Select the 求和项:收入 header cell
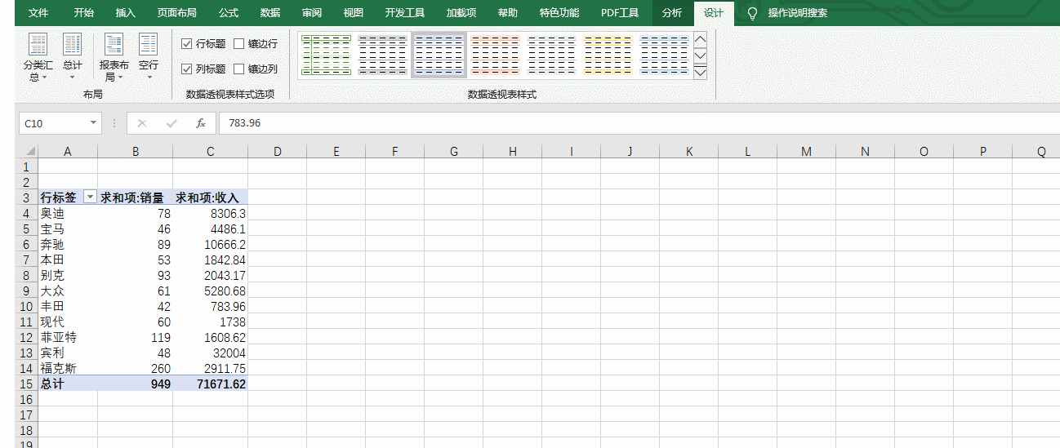The width and height of the screenshot is (1060, 448). click(210, 197)
